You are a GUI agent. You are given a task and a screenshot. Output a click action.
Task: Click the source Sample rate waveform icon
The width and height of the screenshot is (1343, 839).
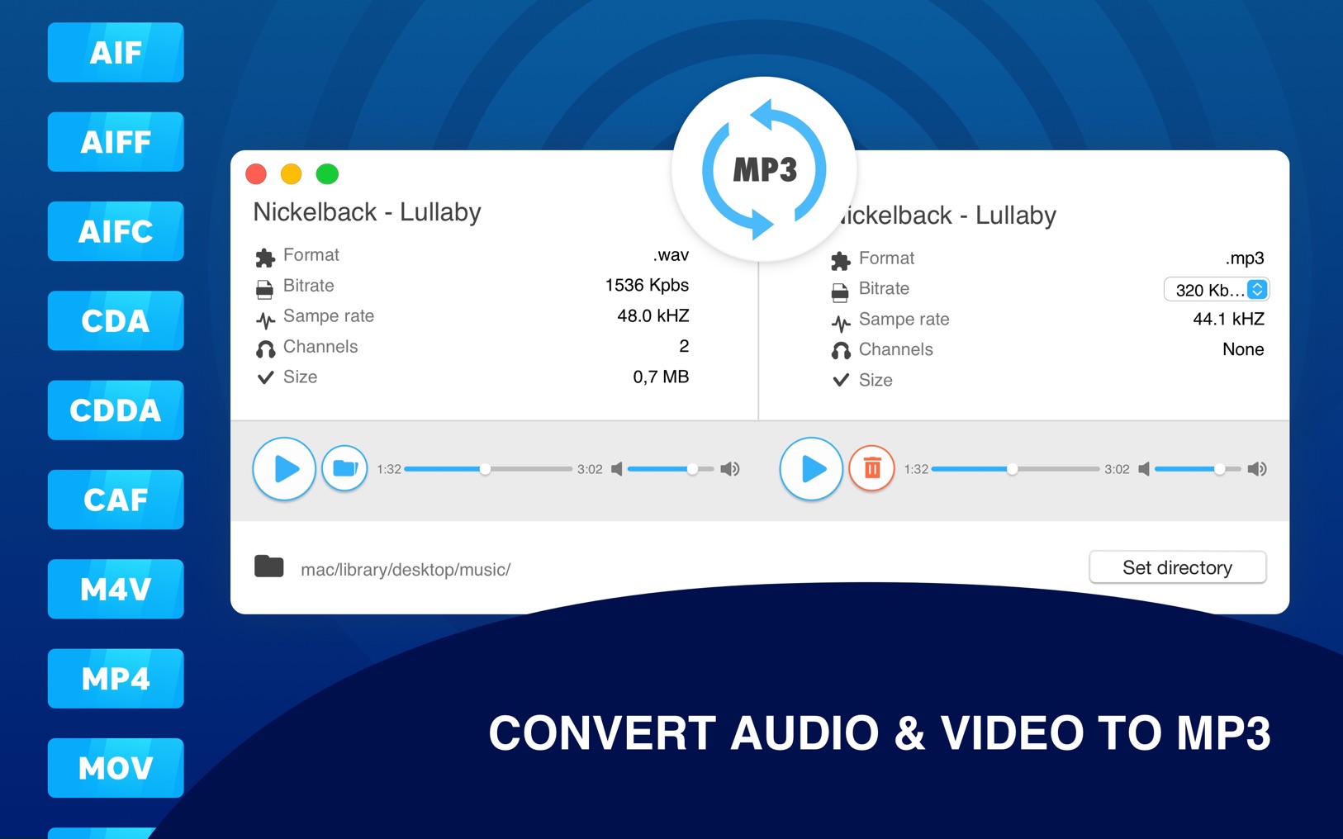click(x=265, y=320)
